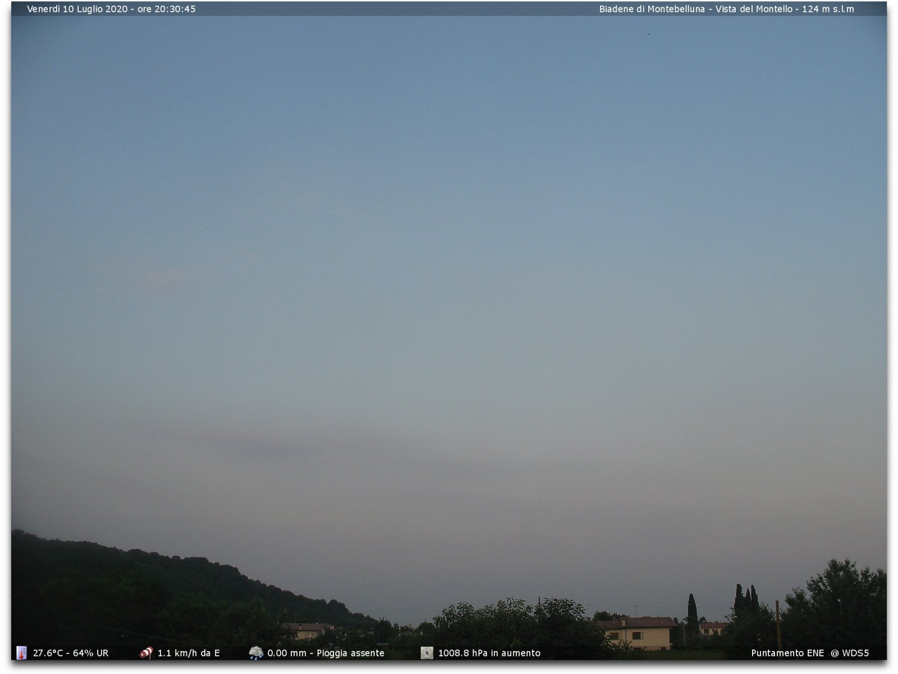Screen dimensions: 898x674
Task: Click the thermometer temperature icon
Action: (21, 653)
